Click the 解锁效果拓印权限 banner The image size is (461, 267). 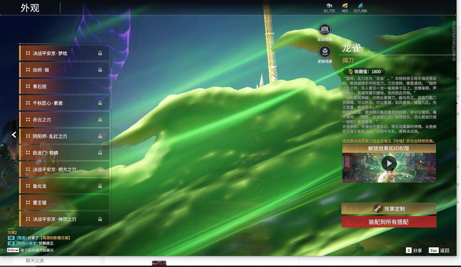(389, 148)
